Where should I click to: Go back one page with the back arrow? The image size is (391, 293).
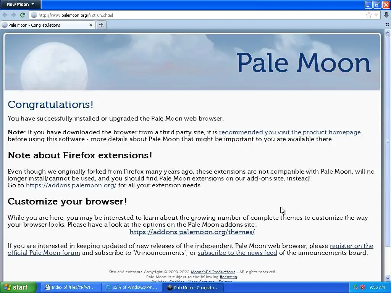click(x=5, y=15)
